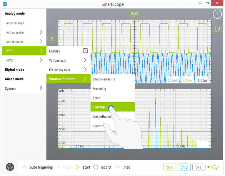
Task: Click the channel A probe indicator circle
Action: [x=51, y=38]
